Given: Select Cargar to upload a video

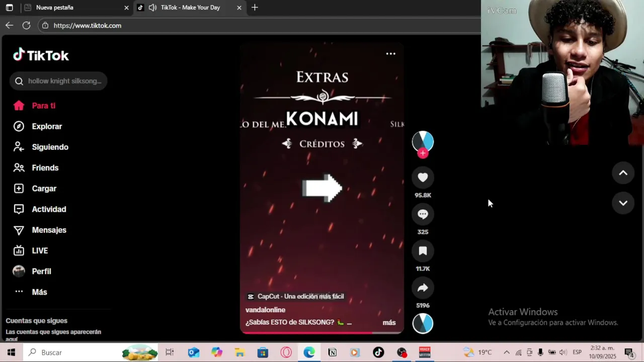Looking at the screenshot, I should (44, 189).
